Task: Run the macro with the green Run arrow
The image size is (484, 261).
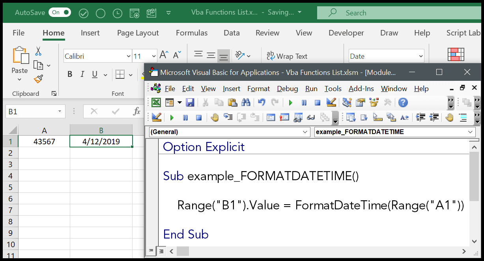Action: 291,103
